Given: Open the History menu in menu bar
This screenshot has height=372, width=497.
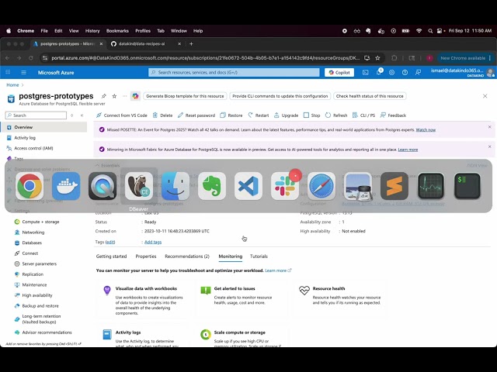Looking at the screenshot, I should coord(92,31).
